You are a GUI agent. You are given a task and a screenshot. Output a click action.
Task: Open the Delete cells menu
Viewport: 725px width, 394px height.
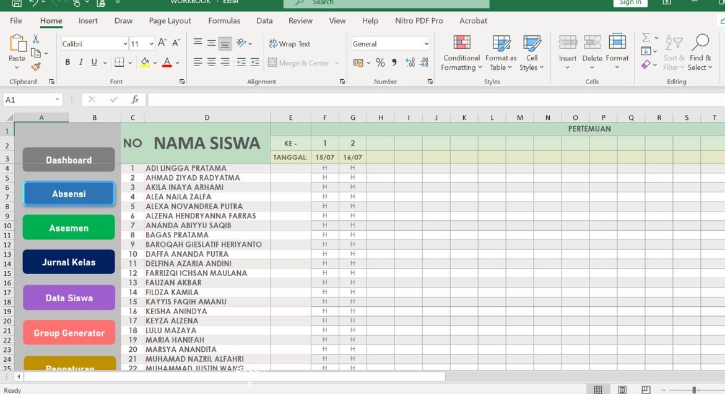(592, 53)
